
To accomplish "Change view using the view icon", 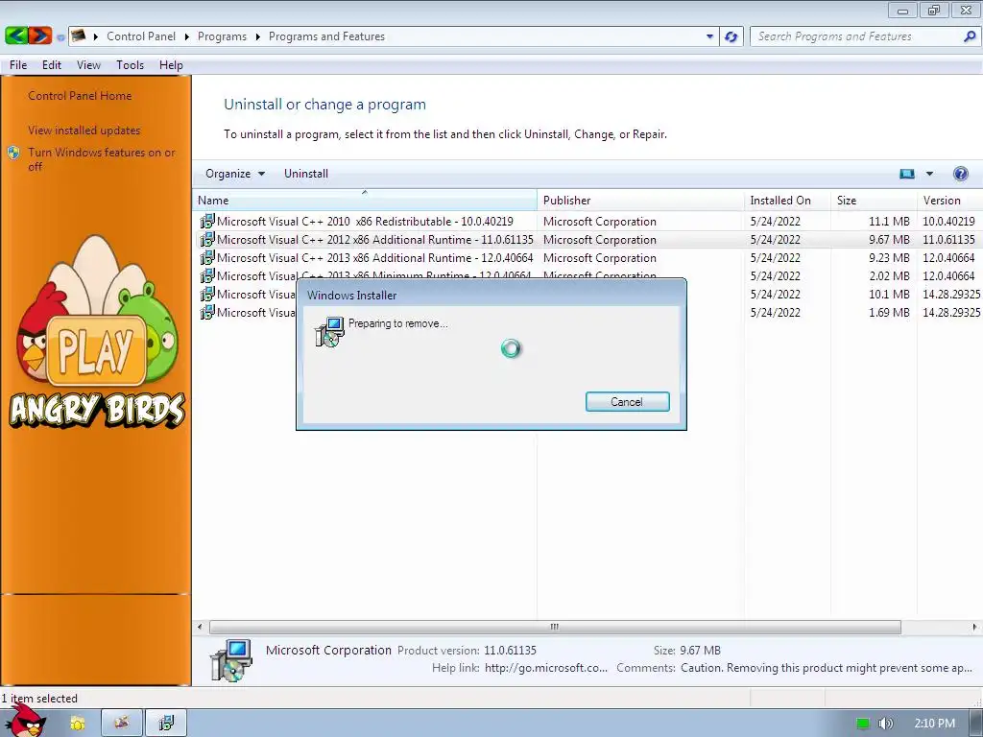I will [907, 174].
